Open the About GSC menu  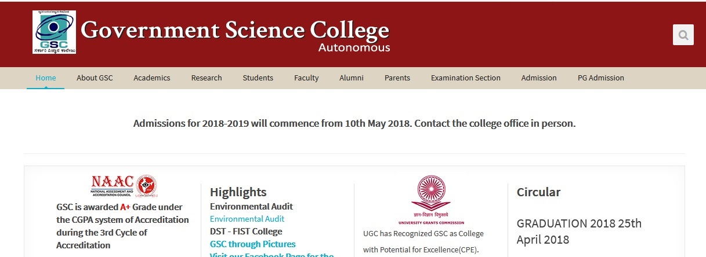[95, 78]
